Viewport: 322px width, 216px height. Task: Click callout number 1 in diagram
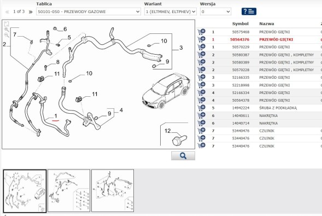pos(56,116)
